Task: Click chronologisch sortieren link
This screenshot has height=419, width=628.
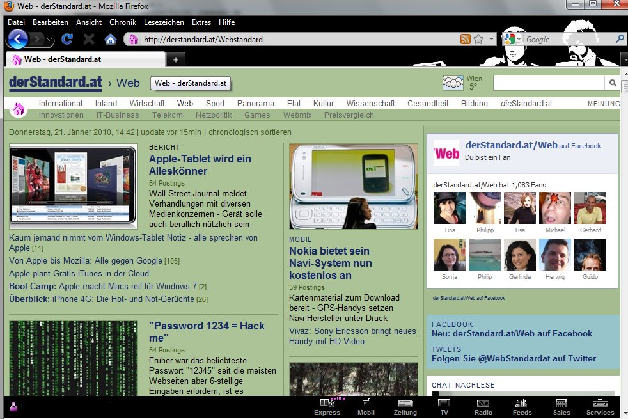Action: click(x=250, y=132)
